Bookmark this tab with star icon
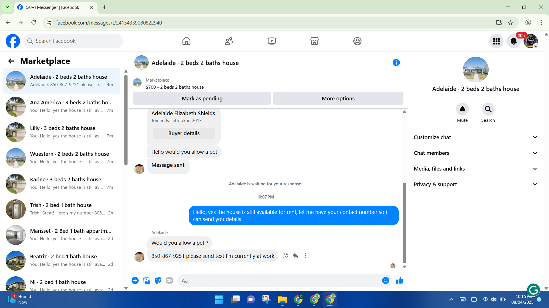The width and height of the screenshot is (549, 308). pyautogui.click(x=510, y=23)
